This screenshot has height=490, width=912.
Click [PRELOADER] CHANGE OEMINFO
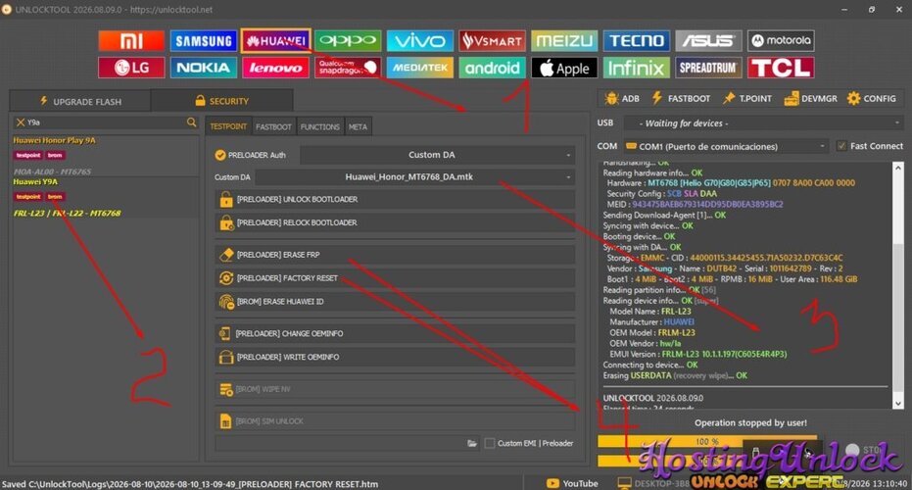coord(395,333)
